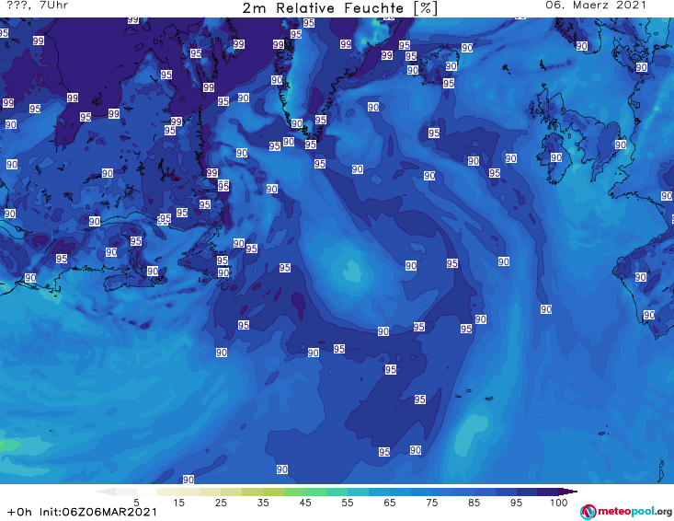674x521 pixels.
Task: Click the light teal humidity minimum in mid-Atlantic
Action: coord(352,272)
